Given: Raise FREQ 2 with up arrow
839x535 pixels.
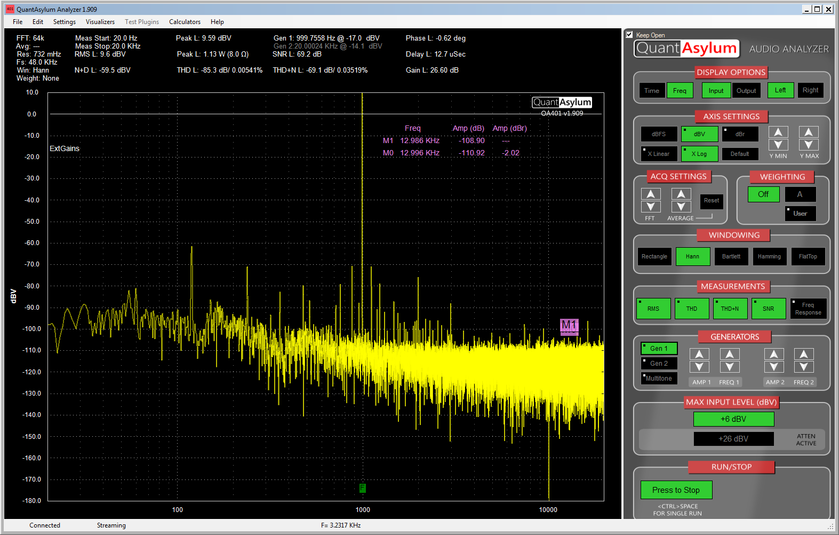Looking at the screenshot, I should [804, 354].
